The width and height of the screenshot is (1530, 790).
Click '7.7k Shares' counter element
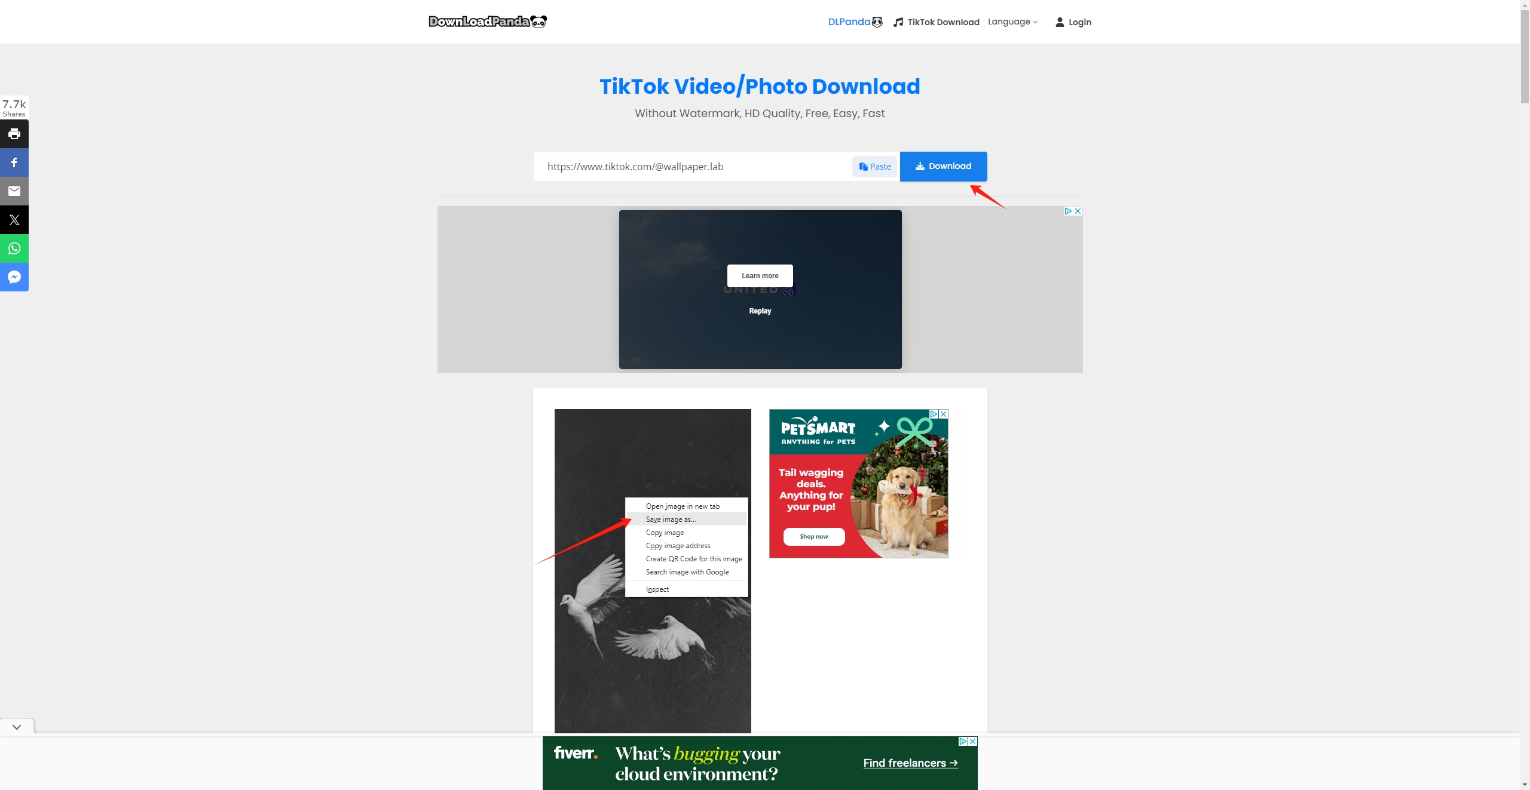[x=14, y=107]
